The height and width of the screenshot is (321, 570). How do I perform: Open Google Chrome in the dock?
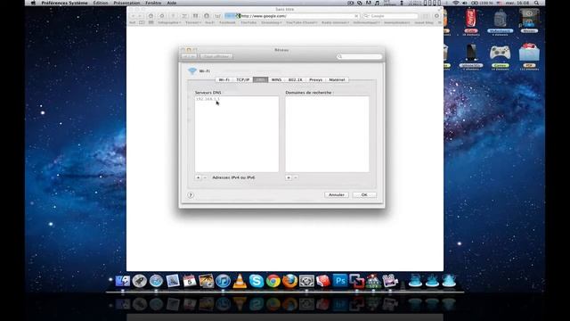click(273, 281)
